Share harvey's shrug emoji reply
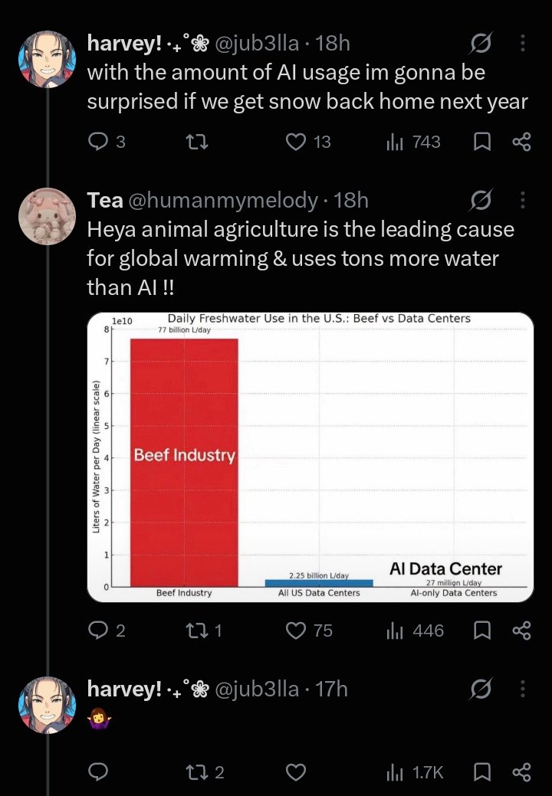The image size is (552, 796). pos(522,772)
